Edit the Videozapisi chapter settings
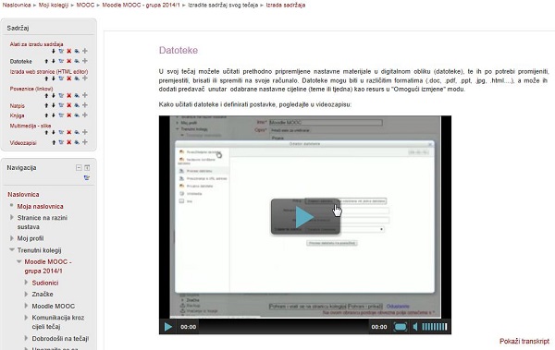This screenshot has height=350, width=555. [x=61, y=142]
